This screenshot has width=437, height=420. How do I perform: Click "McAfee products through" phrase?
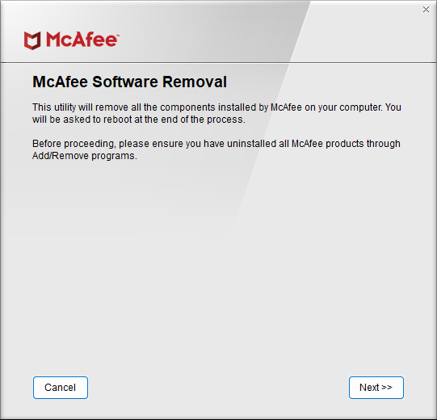click(x=346, y=144)
